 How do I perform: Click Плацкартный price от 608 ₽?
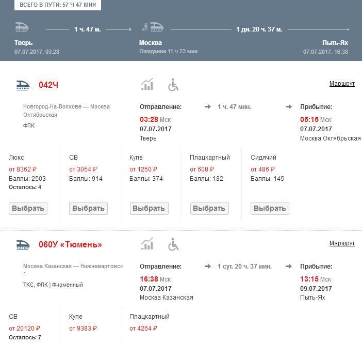tap(202, 169)
